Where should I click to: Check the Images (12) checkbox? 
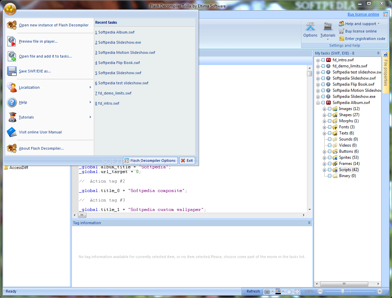tap(330, 109)
